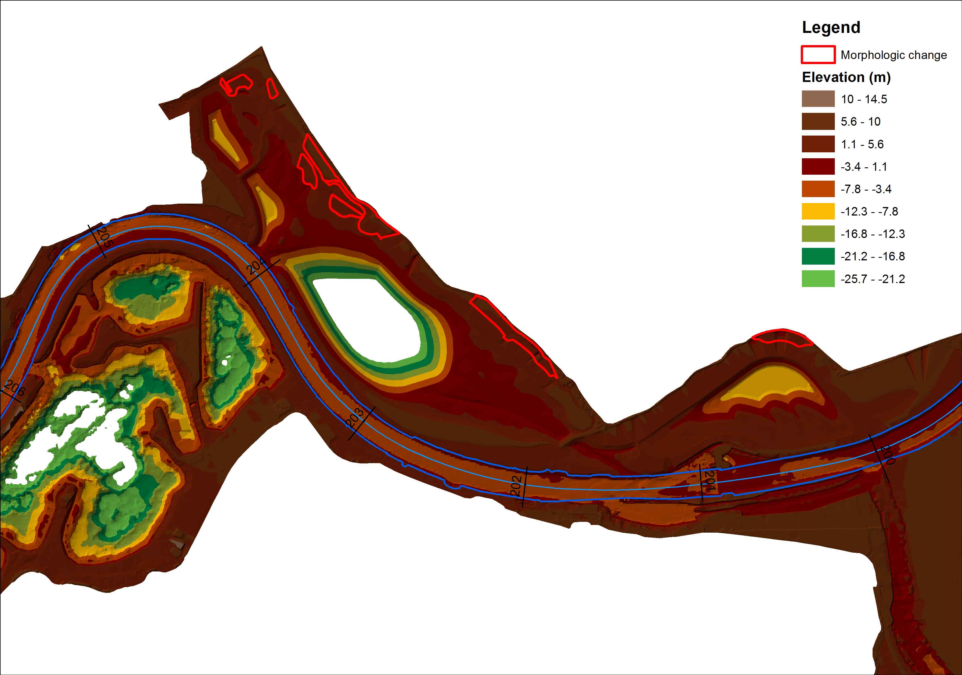
Task: Click the yellow fan-shaped basin near marker 201
Action: [x=768, y=383]
